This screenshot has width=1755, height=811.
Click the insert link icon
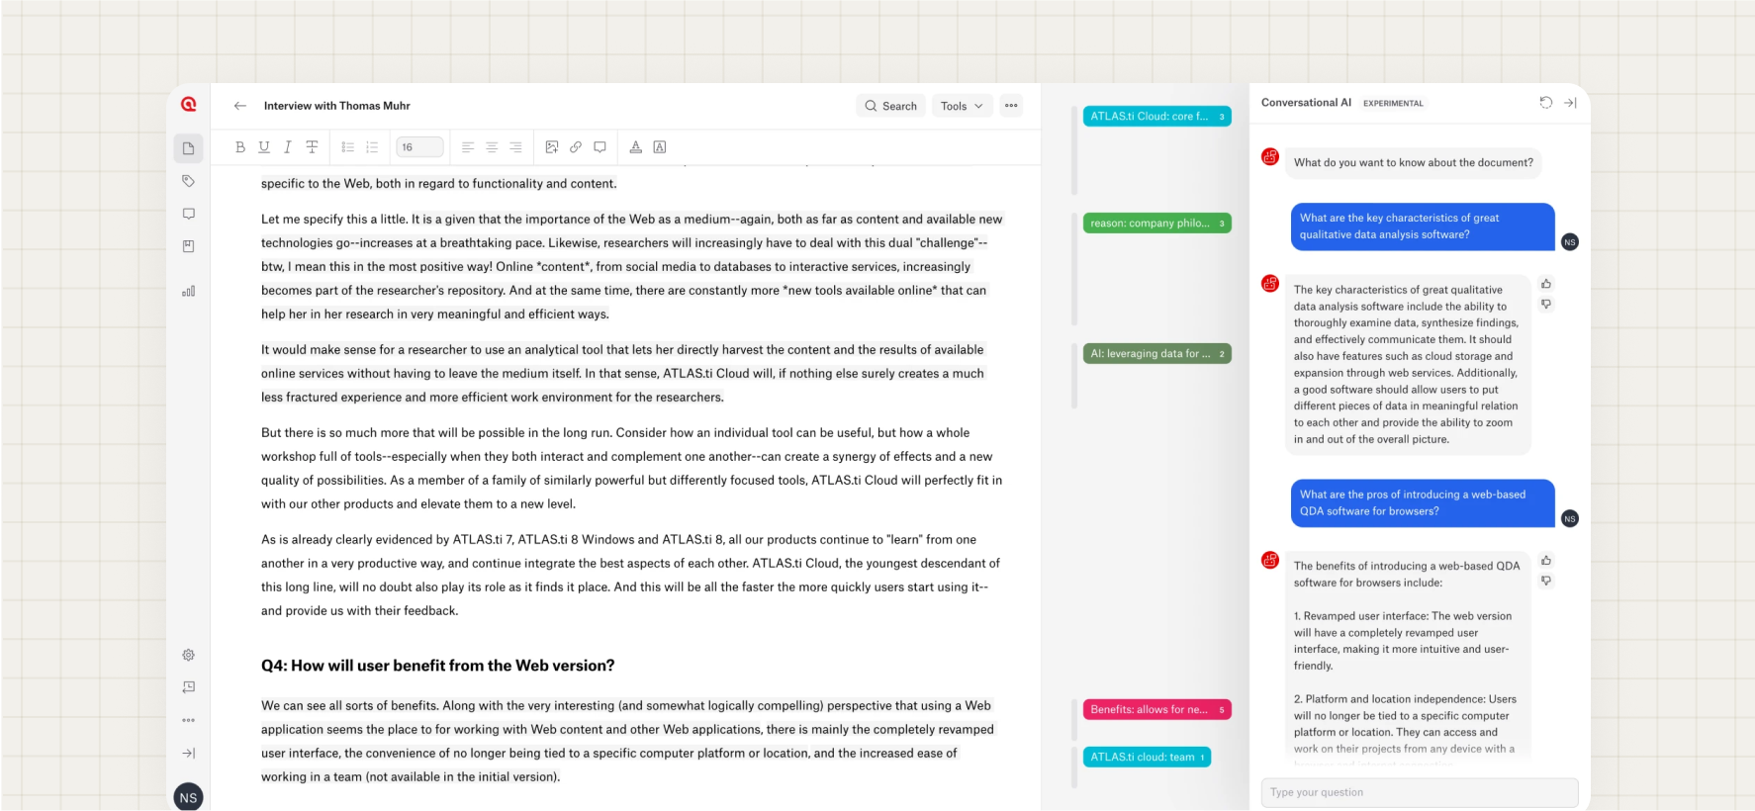tap(576, 147)
